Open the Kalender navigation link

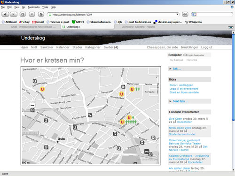[63, 47]
